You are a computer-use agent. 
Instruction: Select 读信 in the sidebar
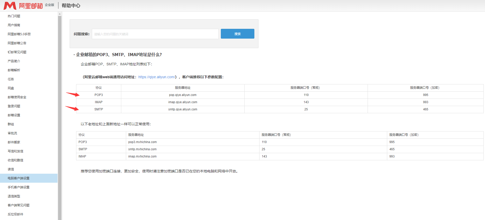11,169
